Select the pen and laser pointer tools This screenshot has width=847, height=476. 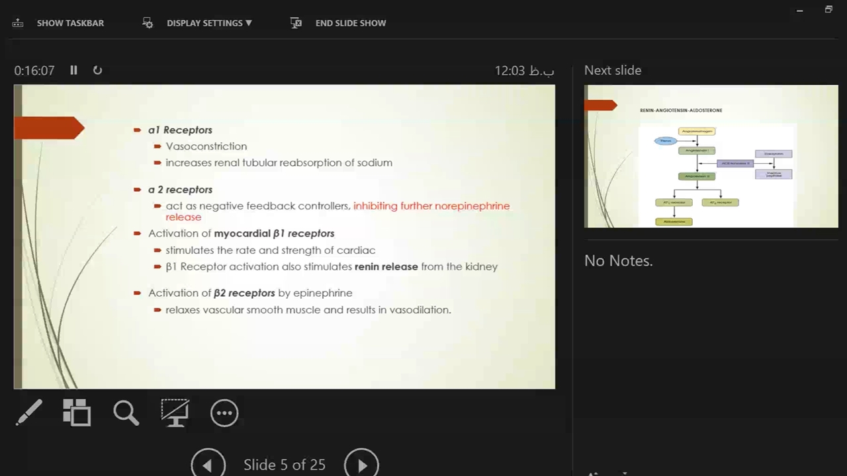coord(29,413)
